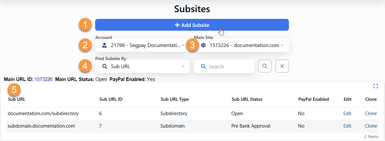Screen dimensions: 385x141
Task: Click the user icon in the Account field
Action: click(104, 45)
